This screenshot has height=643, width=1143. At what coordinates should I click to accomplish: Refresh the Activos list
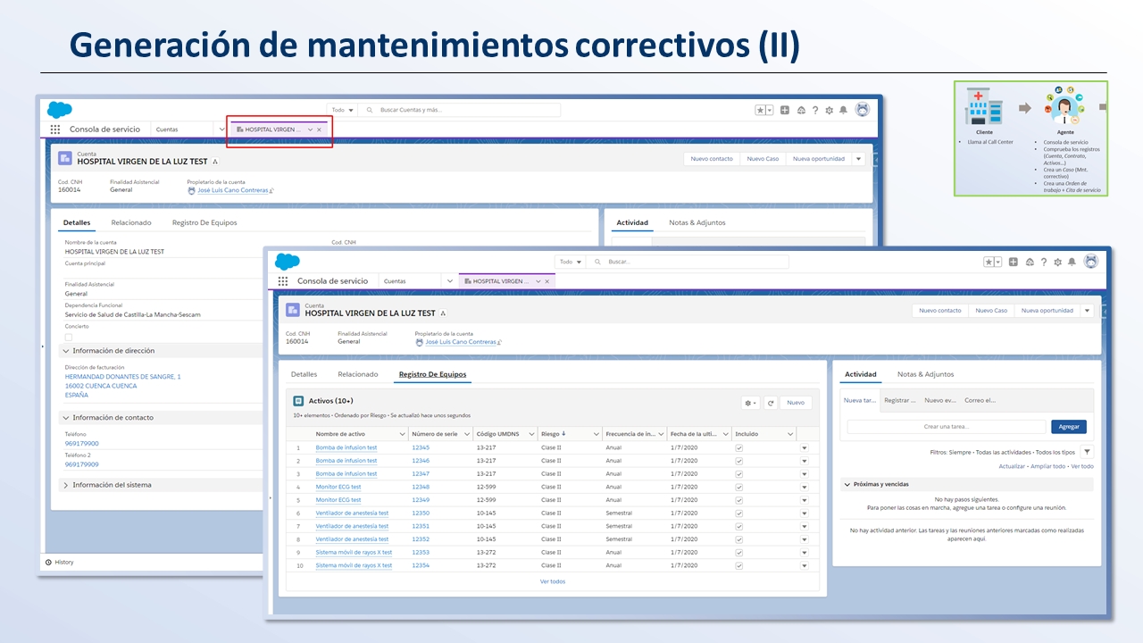click(x=770, y=403)
